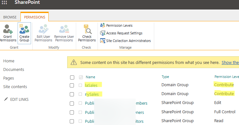Check the large box for the Full Control row
The image size is (239, 125).
(72, 112)
